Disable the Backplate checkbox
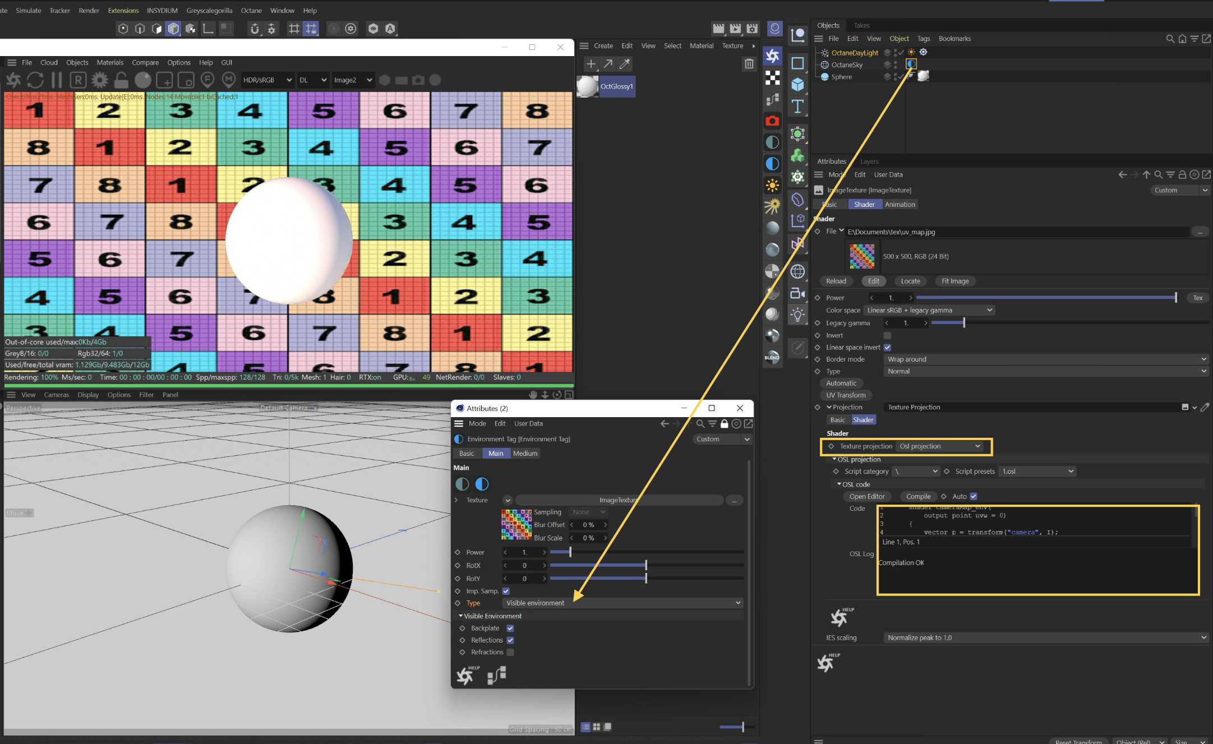The image size is (1213, 744). pos(510,628)
